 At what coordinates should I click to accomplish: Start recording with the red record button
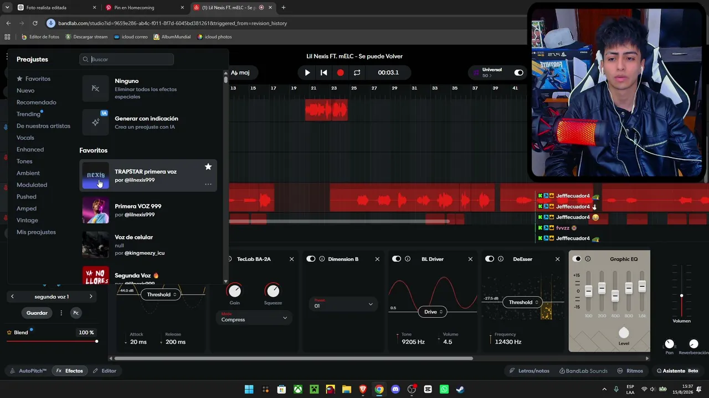(x=340, y=72)
